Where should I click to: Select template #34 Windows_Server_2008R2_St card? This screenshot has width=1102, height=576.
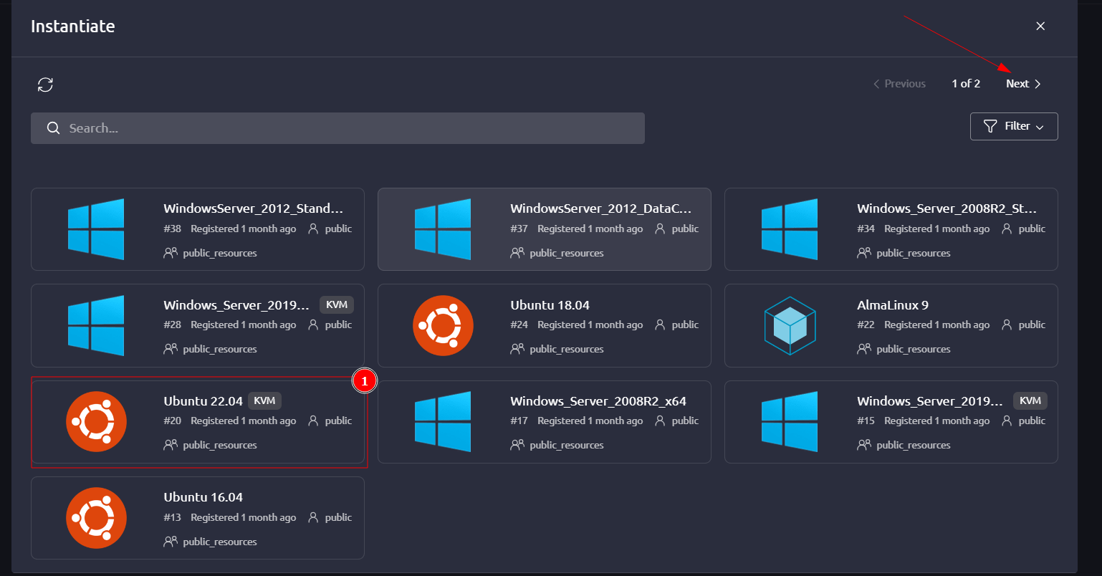(891, 229)
